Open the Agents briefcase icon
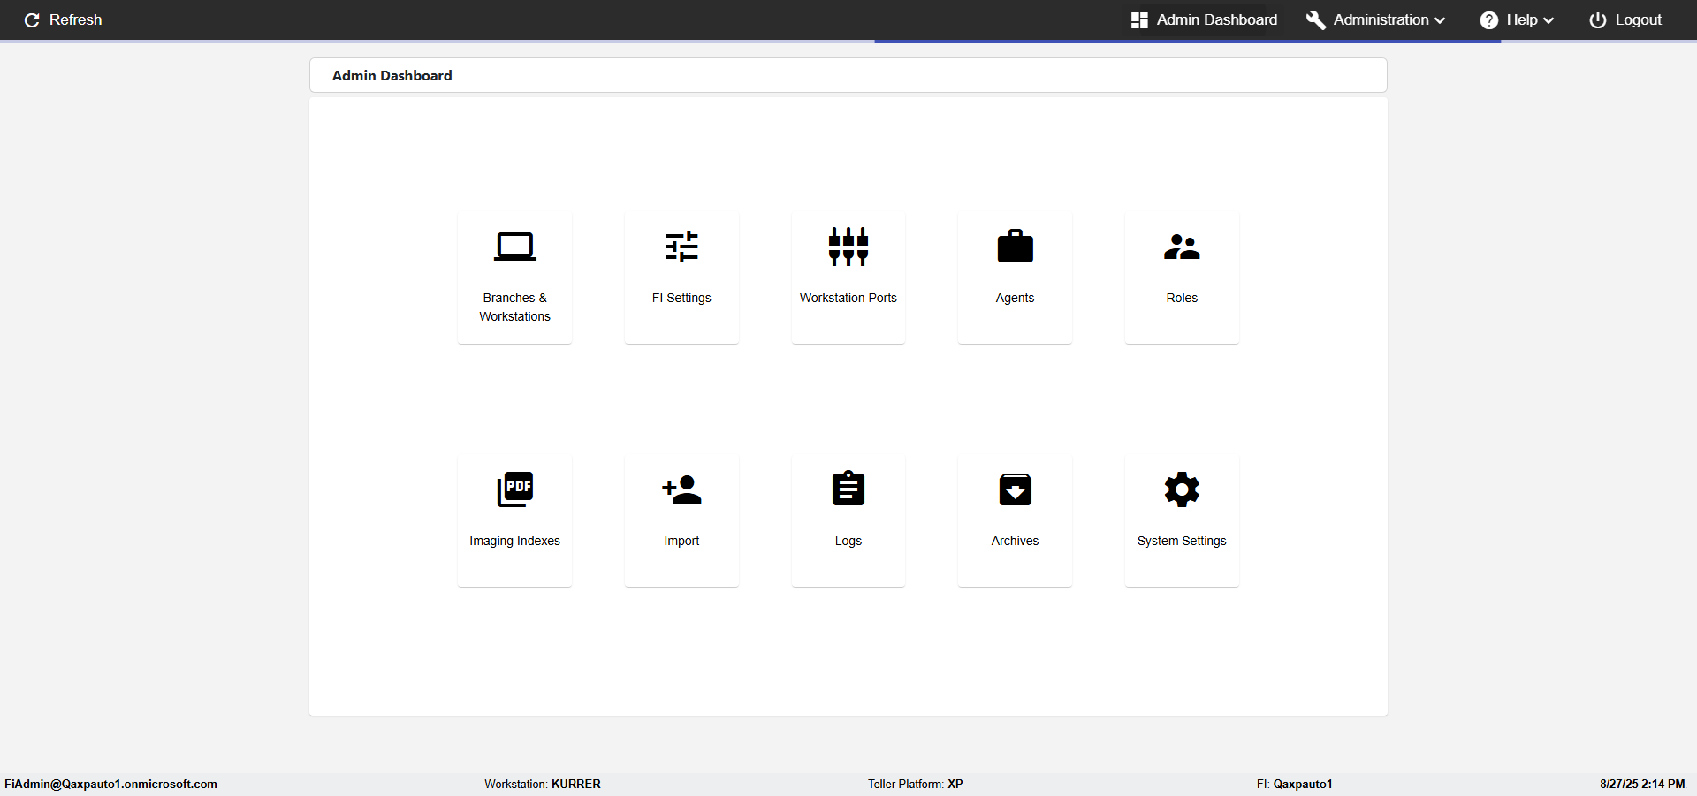 (1015, 246)
